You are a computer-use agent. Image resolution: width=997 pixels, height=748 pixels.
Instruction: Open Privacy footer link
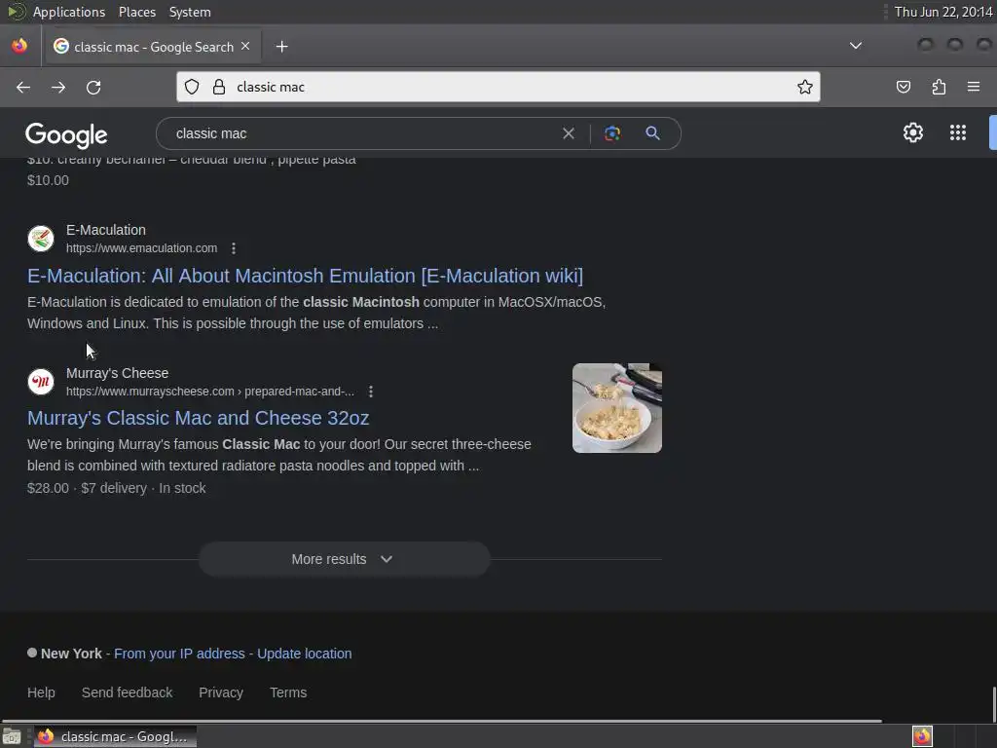tap(221, 692)
